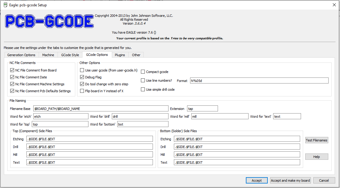Click the PCB-GCODE logo image
340x188 pixels.
[x=50, y=21]
